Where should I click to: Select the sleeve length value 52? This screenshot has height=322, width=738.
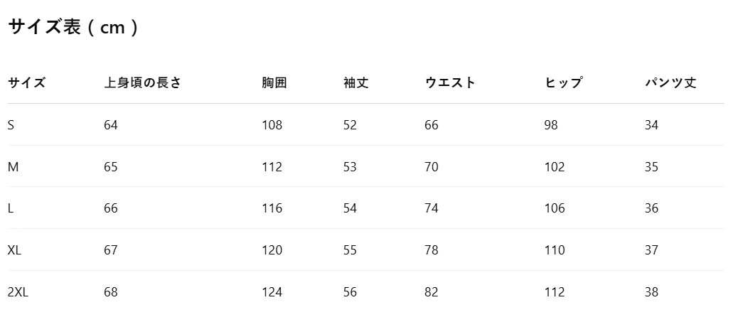click(x=351, y=125)
